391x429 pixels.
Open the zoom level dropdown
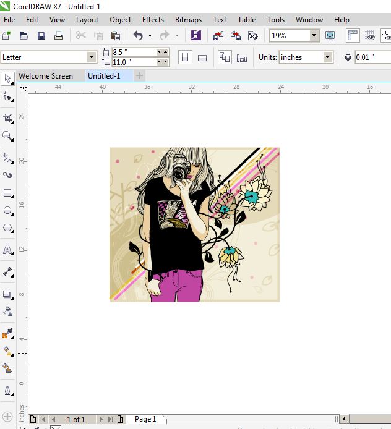(x=314, y=35)
